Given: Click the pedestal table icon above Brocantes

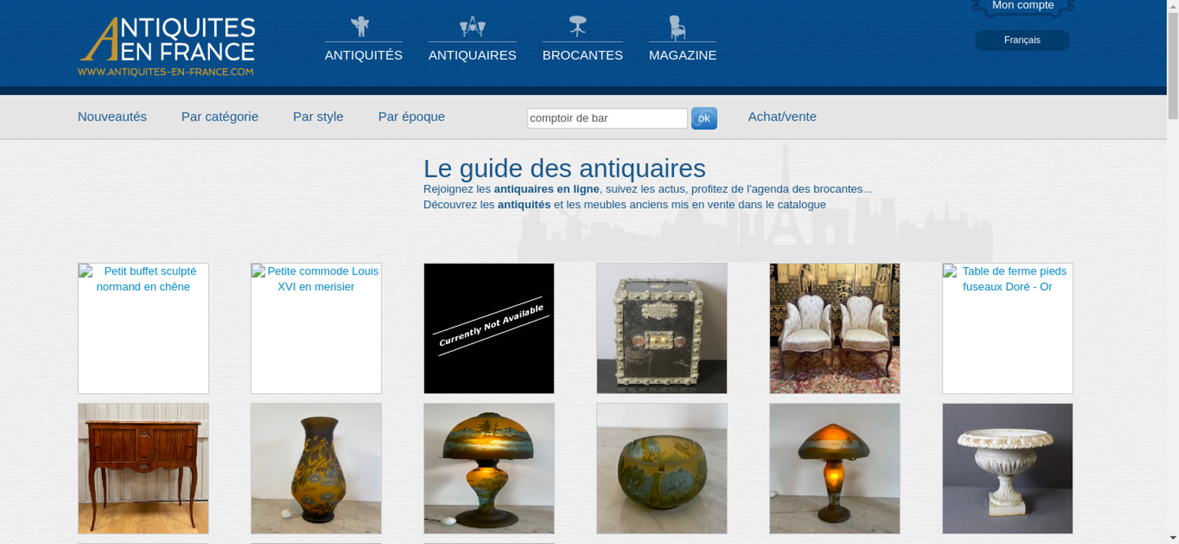Looking at the screenshot, I should (x=578, y=26).
